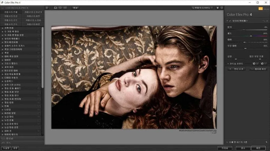270x151 pixels.
Task: Toggle the right panel visibility icon
Action: click(x=222, y=8)
